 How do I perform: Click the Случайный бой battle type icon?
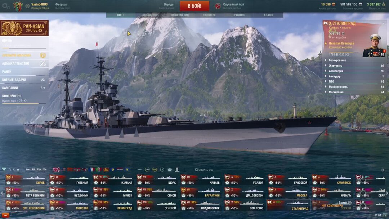[x=218, y=6]
